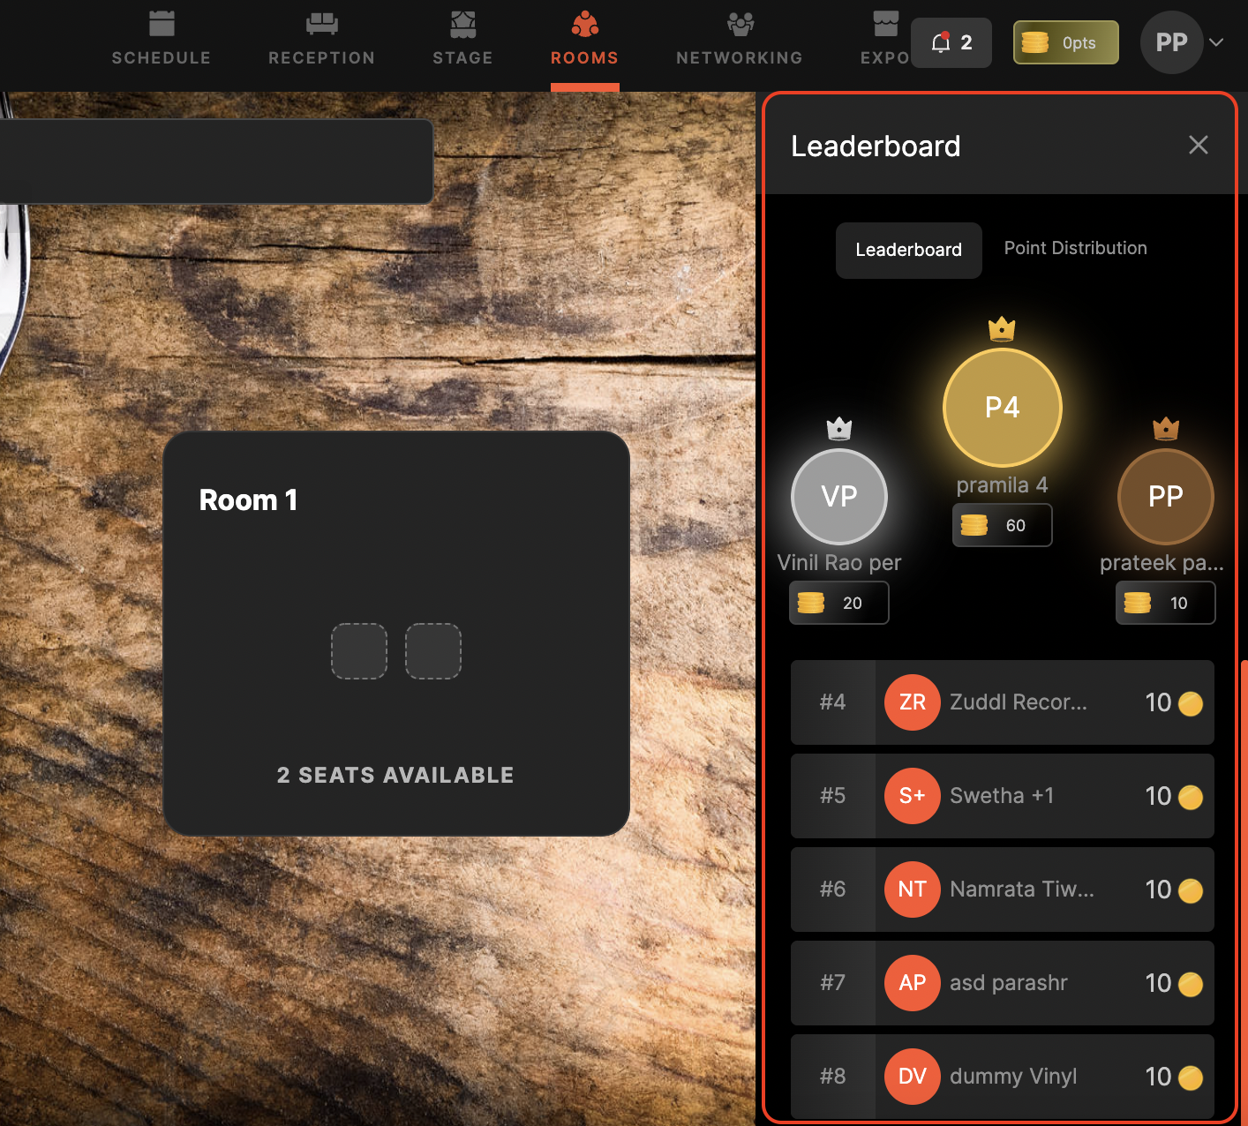
Task: Click the truncated name prateek pa...
Action: (x=1162, y=563)
